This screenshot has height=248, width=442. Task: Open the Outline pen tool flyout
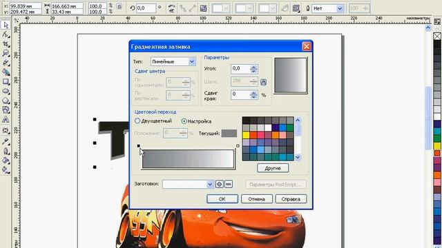pyautogui.click(x=6, y=151)
